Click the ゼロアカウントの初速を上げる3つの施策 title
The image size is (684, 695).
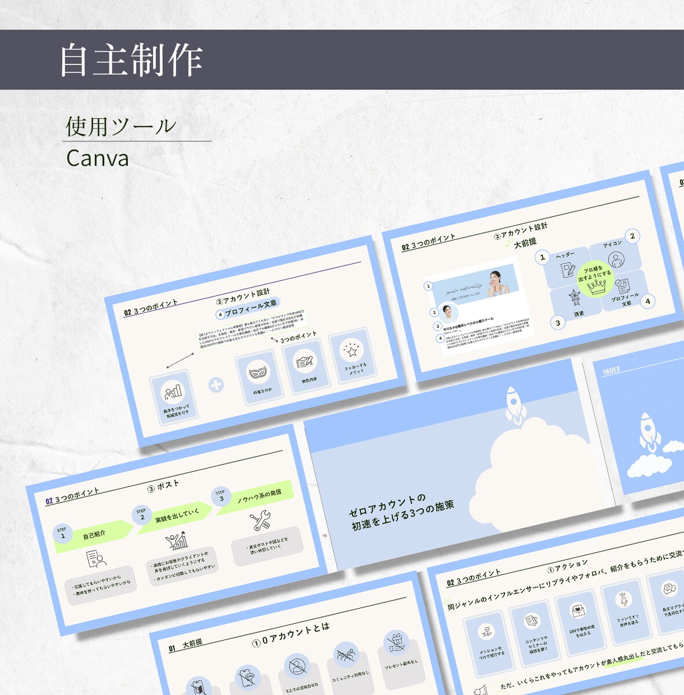click(x=401, y=512)
